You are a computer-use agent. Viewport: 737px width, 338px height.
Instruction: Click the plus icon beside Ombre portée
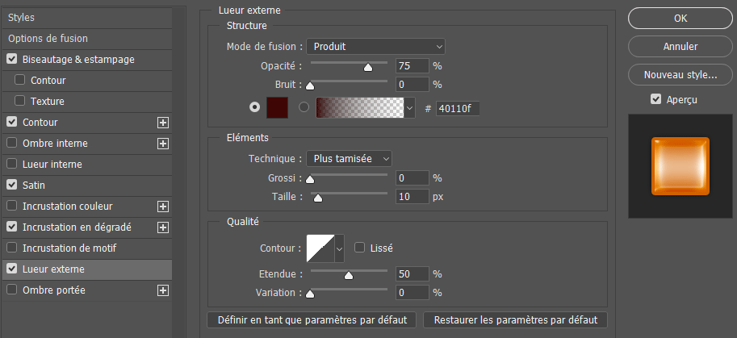click(x=163, y=290)
